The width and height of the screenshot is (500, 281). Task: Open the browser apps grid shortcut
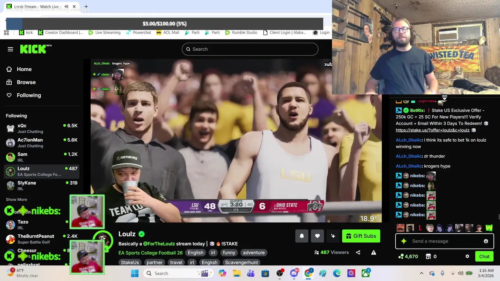coord(6,32)
